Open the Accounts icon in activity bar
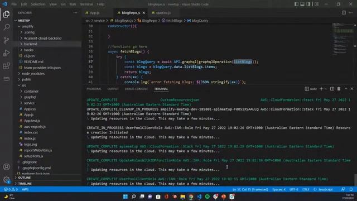This screenshot has height=201, width=357. click(x=6, y=167)
